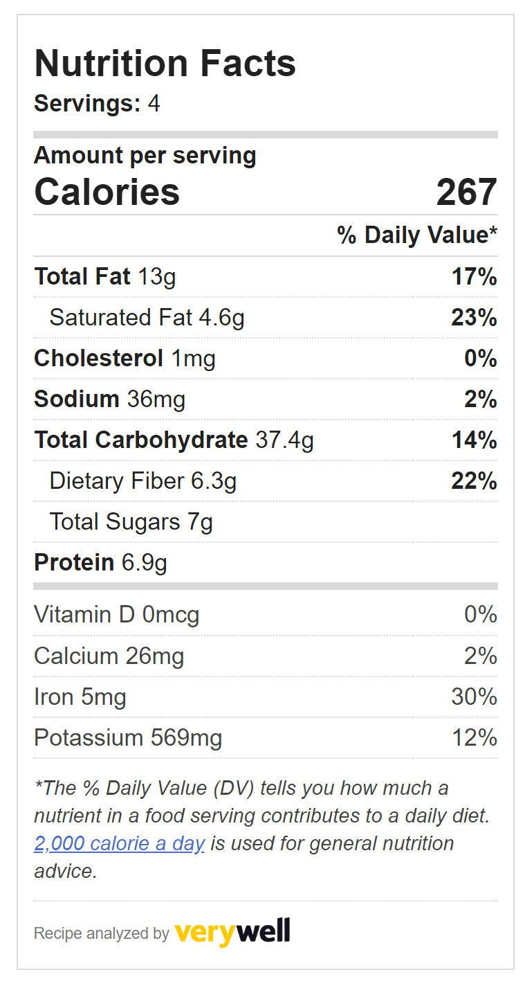Click the Iron 30% daily value

[474, 697]
